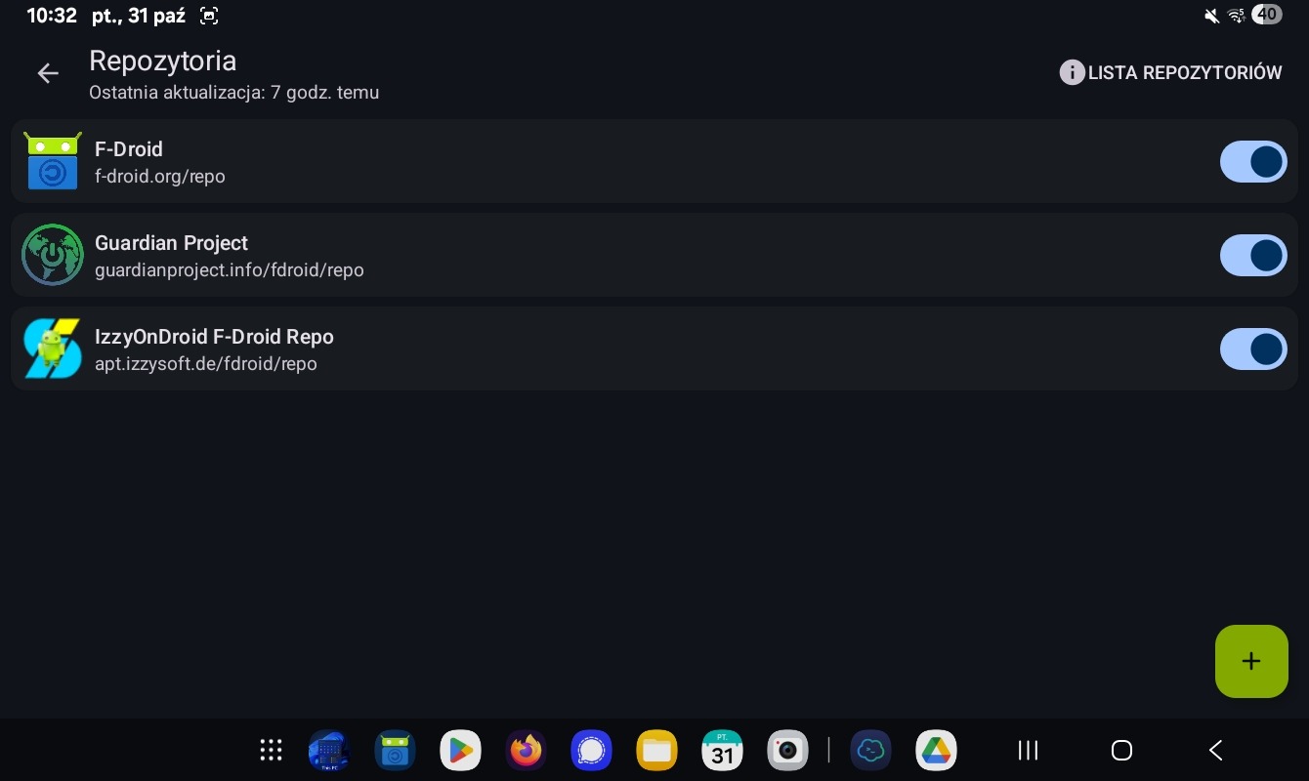Screen dimensions: 1309x781
Task: Tap the green add repository button
Action: (x=1250, y=661)
